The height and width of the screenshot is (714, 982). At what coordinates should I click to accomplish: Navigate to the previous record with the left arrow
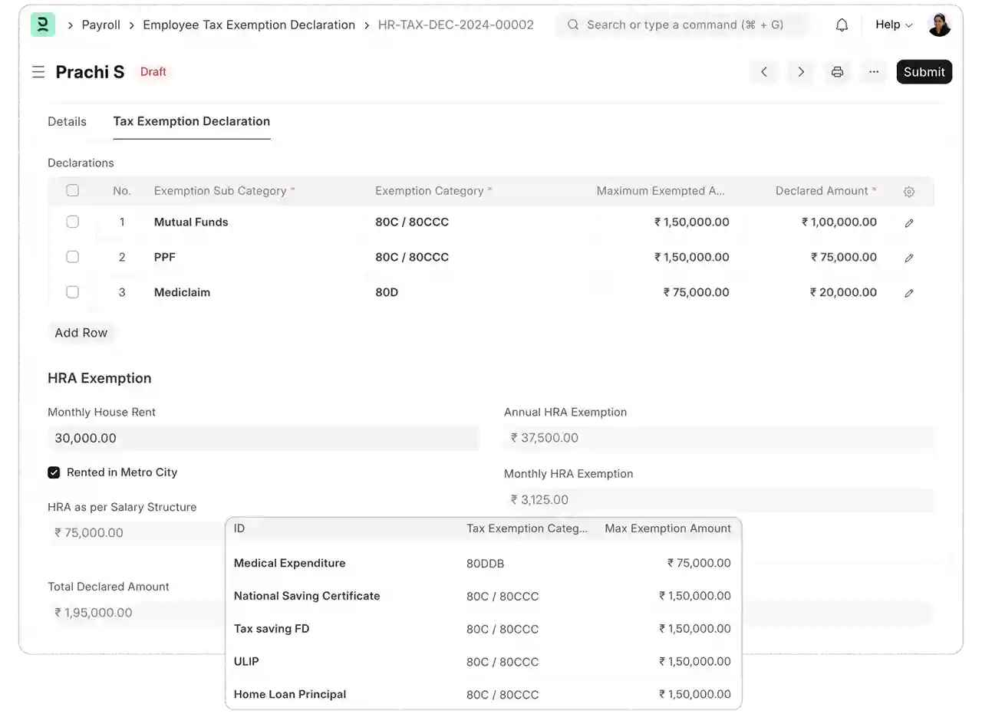coord(763,71)
